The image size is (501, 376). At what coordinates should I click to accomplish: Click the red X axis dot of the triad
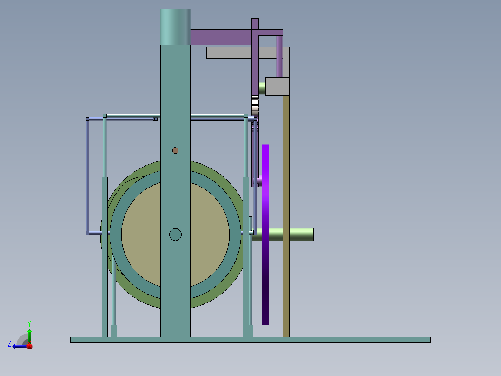coord(30,346)
